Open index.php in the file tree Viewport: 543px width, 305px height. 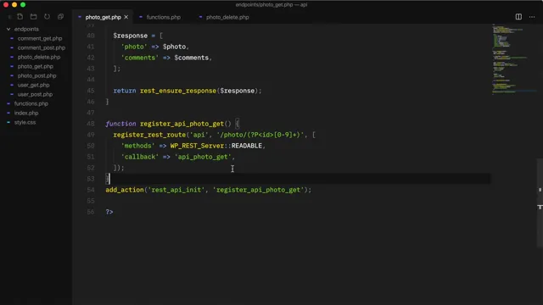click(x=26, y=113)
